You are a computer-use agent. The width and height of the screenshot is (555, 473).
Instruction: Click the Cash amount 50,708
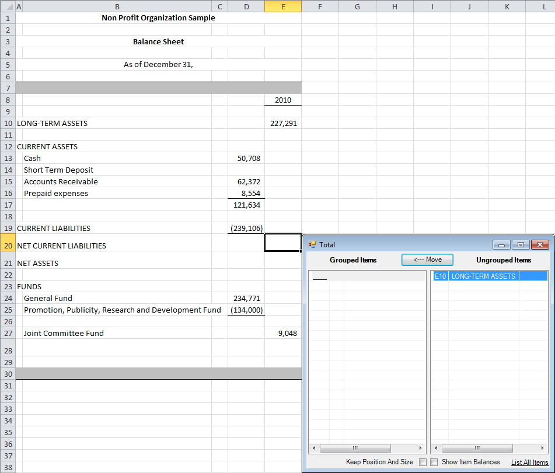246,158
